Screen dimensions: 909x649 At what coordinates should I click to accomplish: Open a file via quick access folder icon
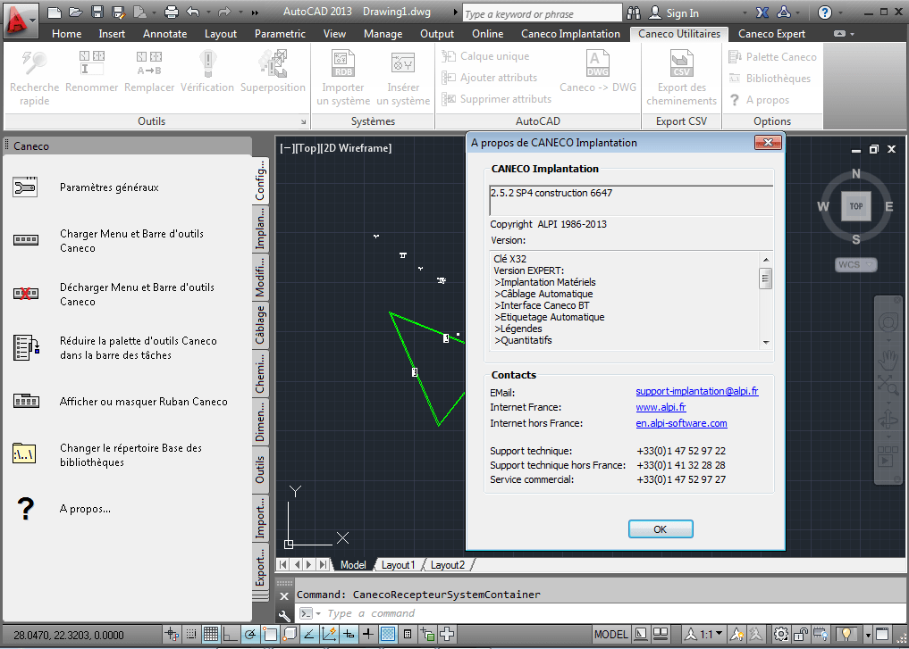[76, 12]
